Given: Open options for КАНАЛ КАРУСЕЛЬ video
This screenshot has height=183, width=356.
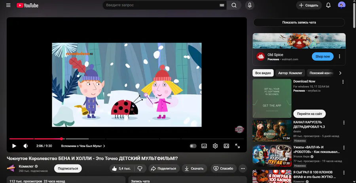Looking at the screenshot, I should 344,123.
